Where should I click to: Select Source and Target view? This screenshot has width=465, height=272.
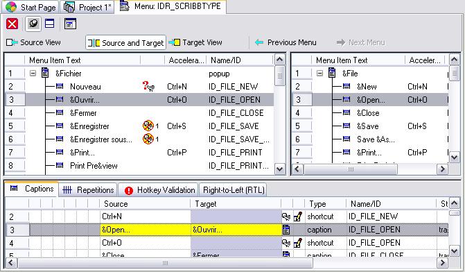click(125, 43)
